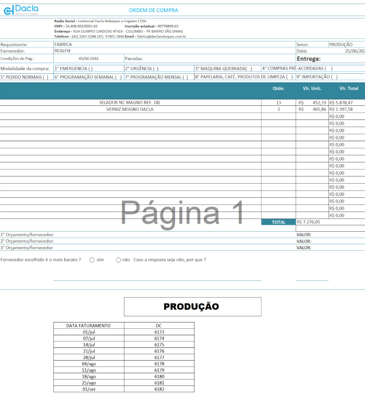
Task: Click the Vlr. Unit. column header
Action: 312,89
